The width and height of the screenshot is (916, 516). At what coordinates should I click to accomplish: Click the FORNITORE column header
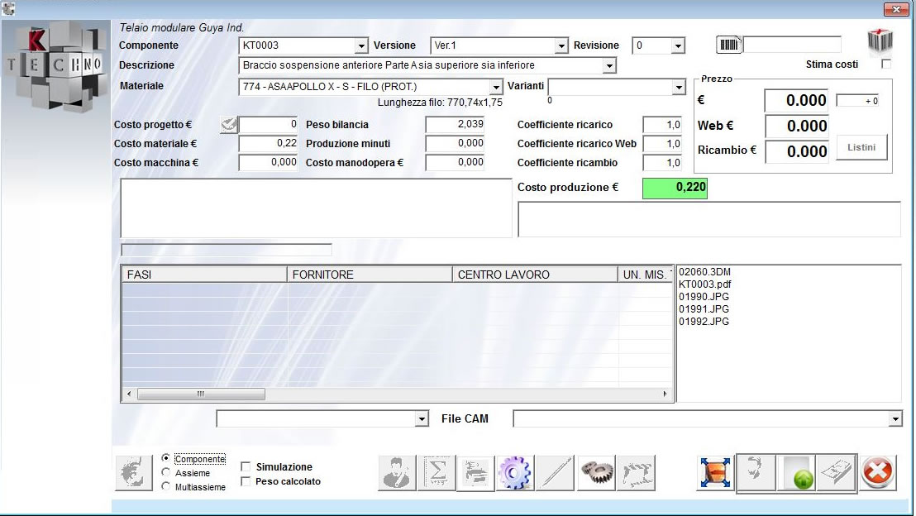(x=370, y=274)
